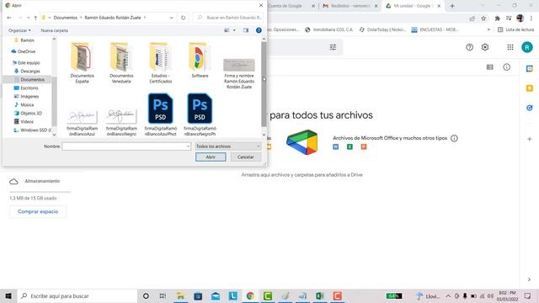
Task: Select Vídeos in the navigation pane
Action: pyautogui.click(x=27, y=121)
